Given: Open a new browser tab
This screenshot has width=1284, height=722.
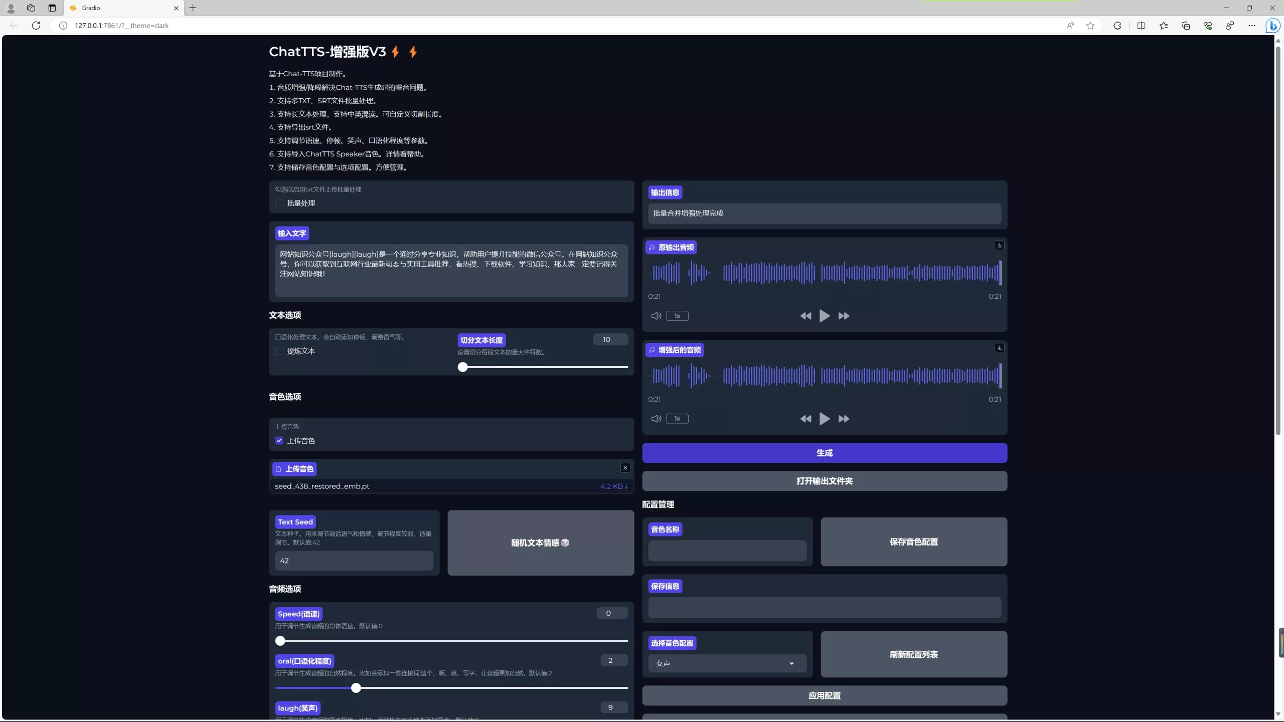Looking at the screenshot, I should point(193,8).
